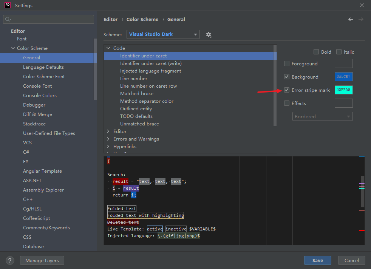The width and height of the screenshot is (371, 269).
Task: Open Console Colors settings
Action: [x=40, y=96]
